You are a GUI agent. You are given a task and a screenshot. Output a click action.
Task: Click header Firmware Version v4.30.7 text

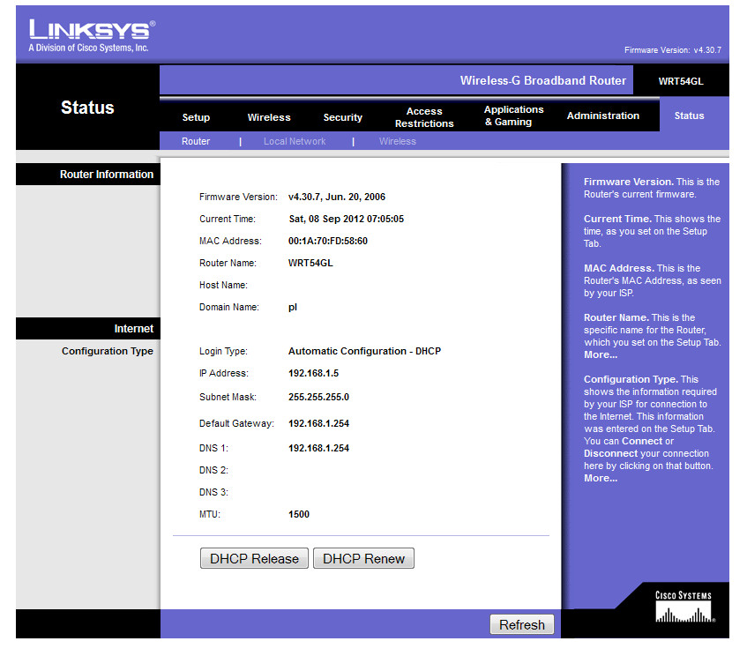coord(673,50)
